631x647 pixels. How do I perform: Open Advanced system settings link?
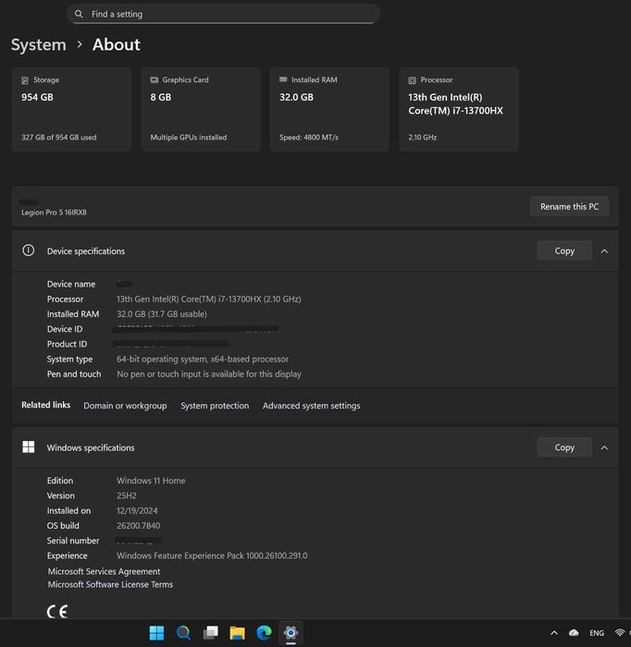click(x=312, y=406)
